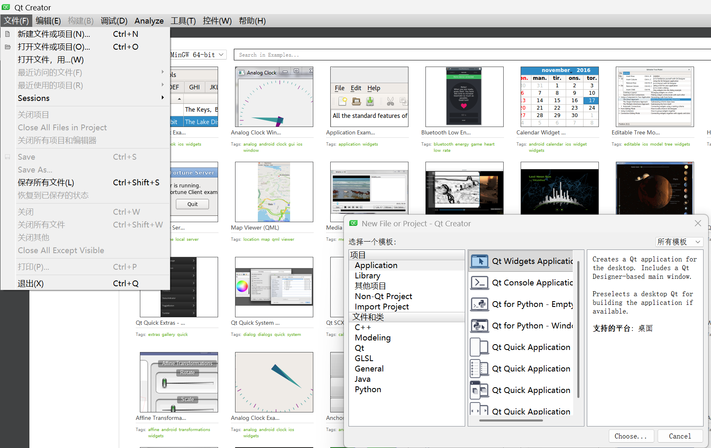
Task: Select Java file category
Action: pyautogui.click(x=407, y=379)
